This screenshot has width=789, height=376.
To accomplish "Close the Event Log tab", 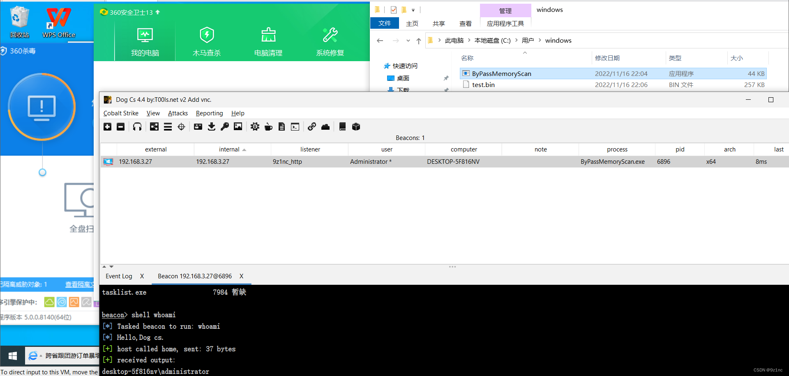I will [x=142, y=276].
